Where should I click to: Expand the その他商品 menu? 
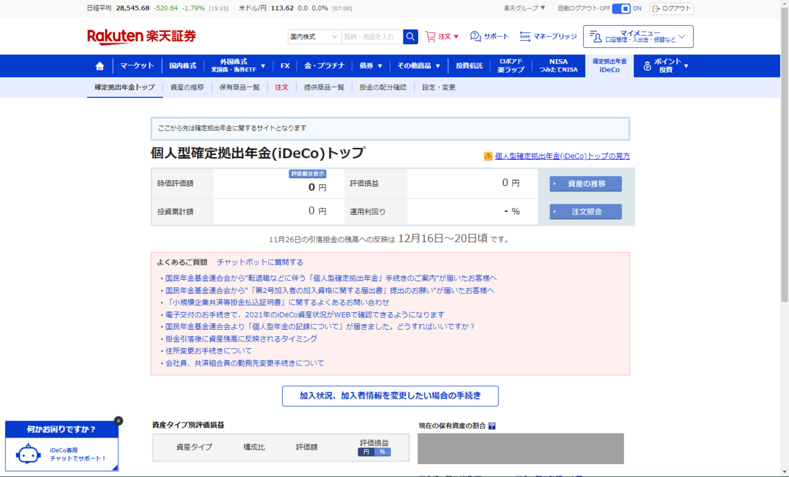419,66
